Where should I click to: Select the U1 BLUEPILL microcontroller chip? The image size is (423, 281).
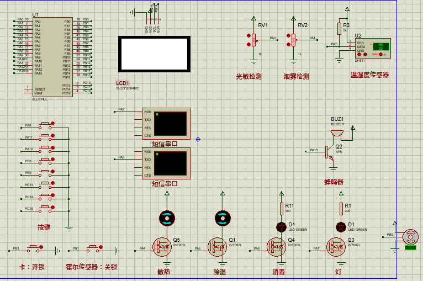tap(52, 57)
